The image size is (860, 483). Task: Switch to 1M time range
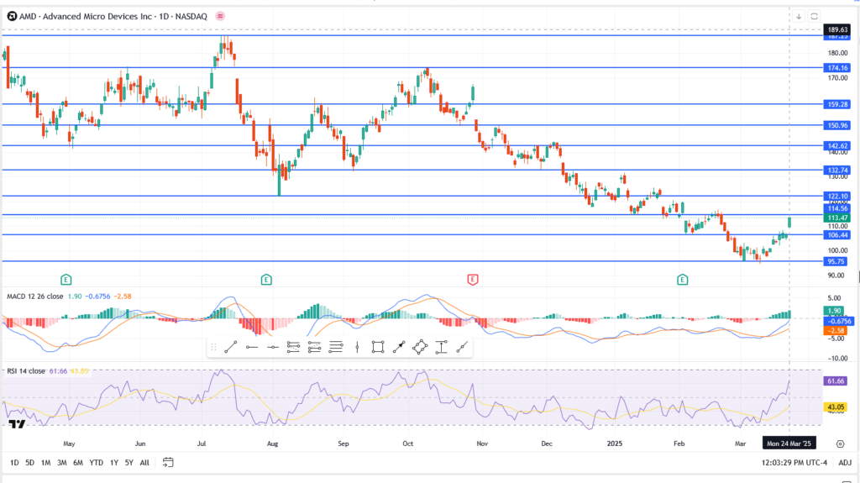click(x=46, y=463)
